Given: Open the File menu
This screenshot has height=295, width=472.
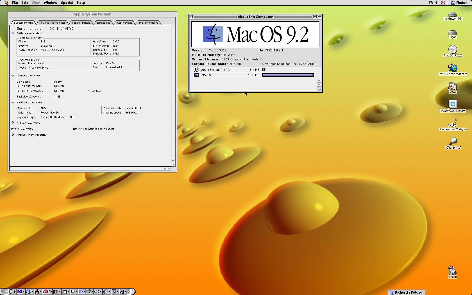Looking at the screenshot, I should point(15,3).
